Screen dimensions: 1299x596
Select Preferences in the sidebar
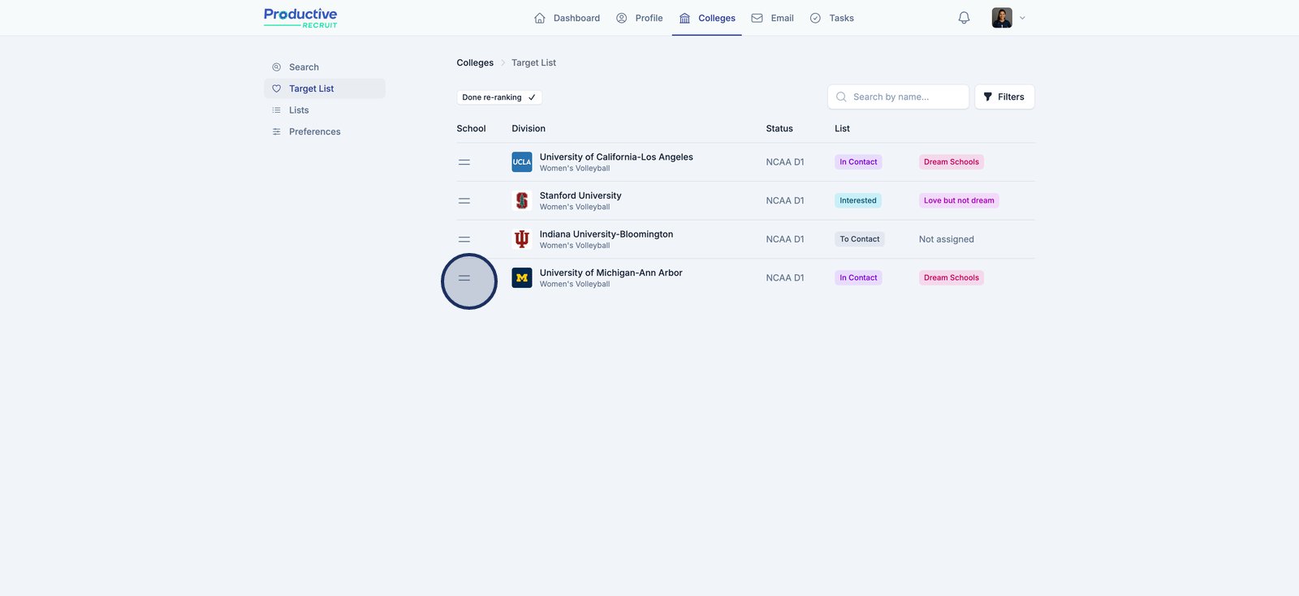(314, 131)
